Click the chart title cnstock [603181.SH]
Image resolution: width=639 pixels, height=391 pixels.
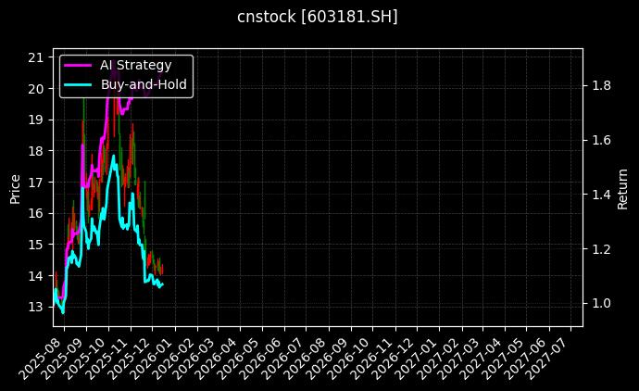[x=318, y=17]
